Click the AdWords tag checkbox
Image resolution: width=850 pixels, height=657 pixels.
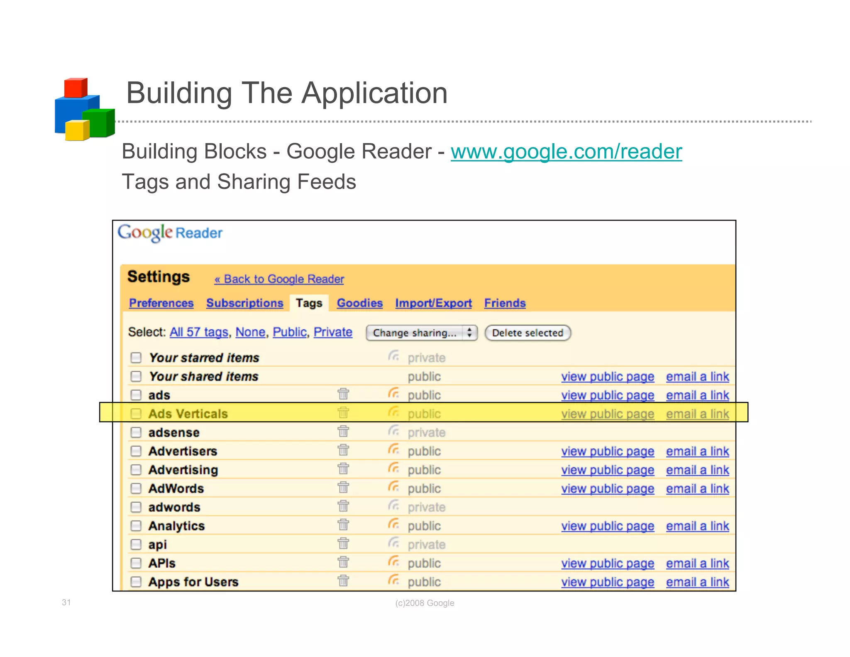pyautogui.click(x=136, y=488)
